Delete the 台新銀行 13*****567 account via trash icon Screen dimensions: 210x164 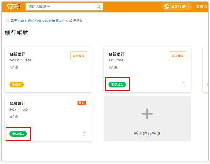coord(183,84)
